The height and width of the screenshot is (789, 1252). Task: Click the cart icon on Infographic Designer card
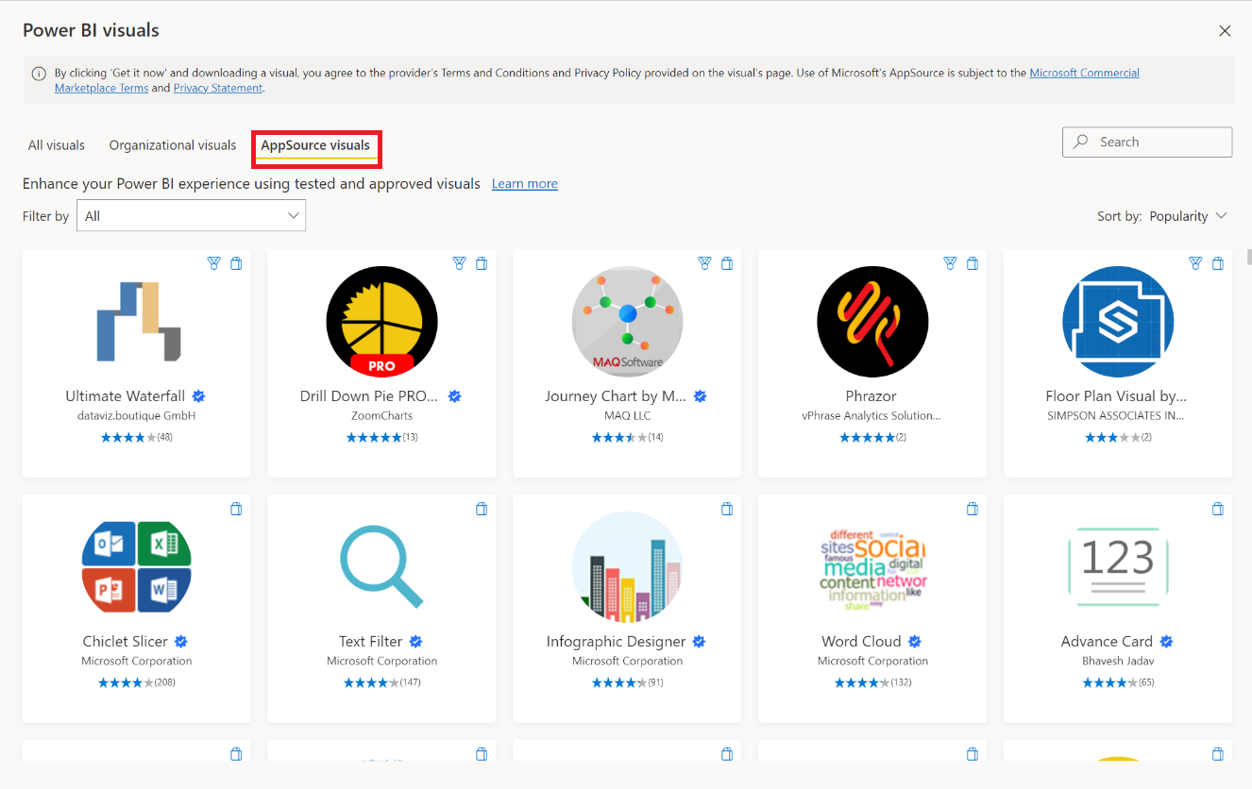click(x=727, y=508)
